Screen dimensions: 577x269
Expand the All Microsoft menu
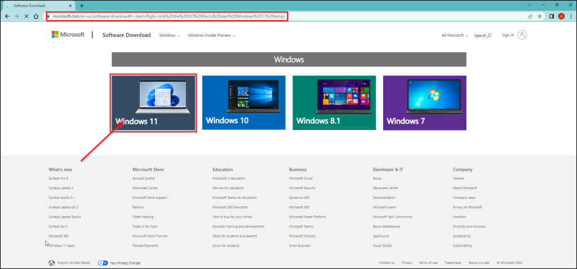tap(455, 35)
